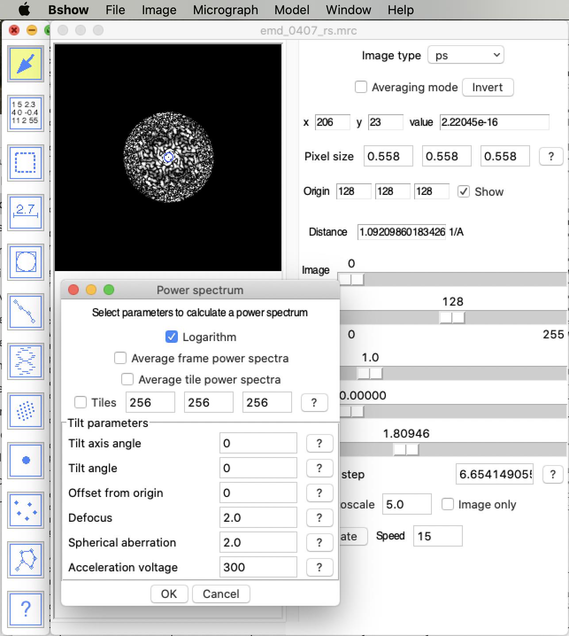The height and width of the screenshot is (636, 569).
Task: Click the Tilt axis angle field
Action: coord(258,443)
